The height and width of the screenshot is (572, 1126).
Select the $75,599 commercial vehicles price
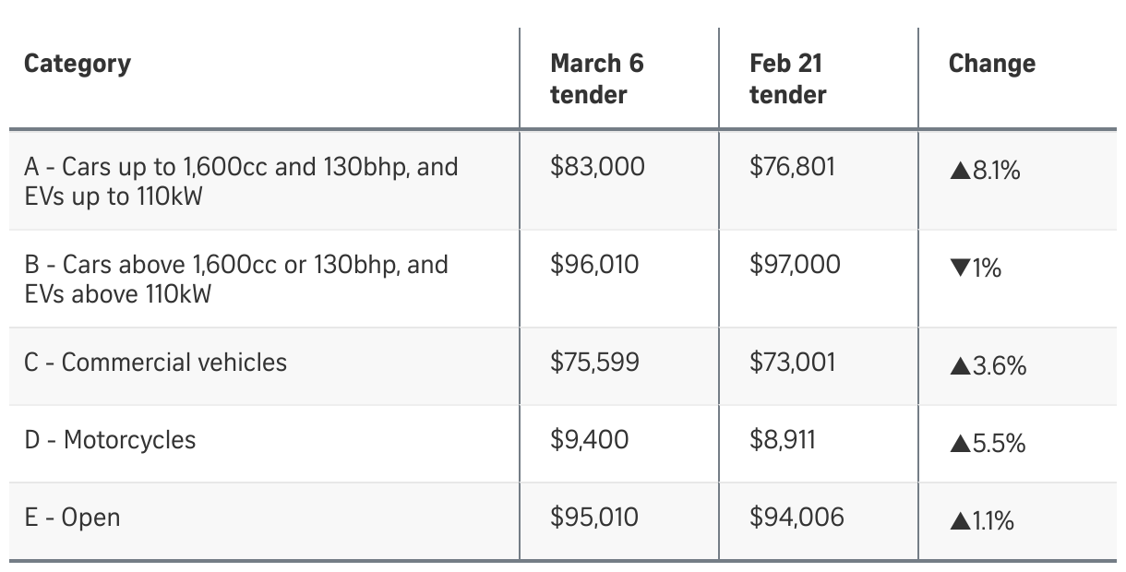tap(594, 363)
